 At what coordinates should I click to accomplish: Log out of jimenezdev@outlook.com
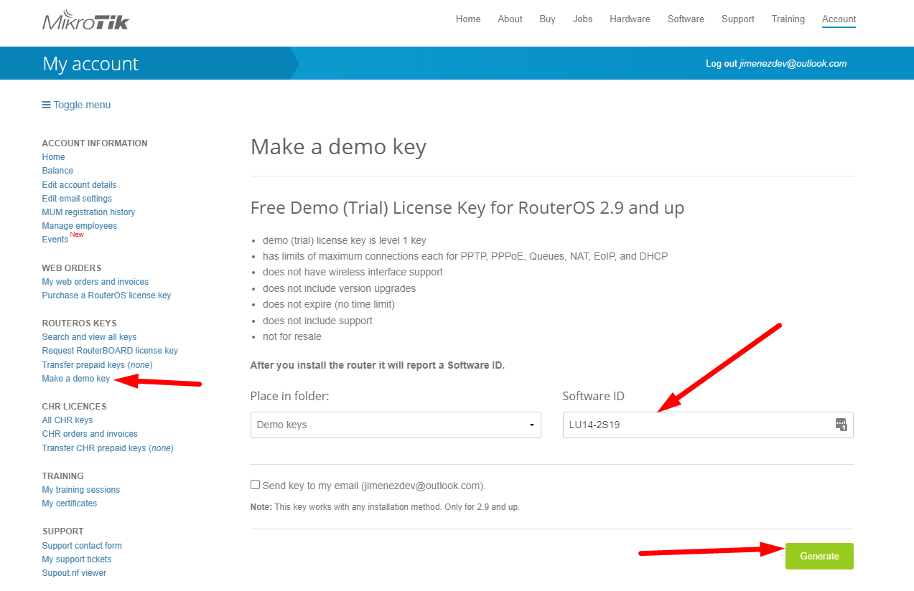coord(775,63)
